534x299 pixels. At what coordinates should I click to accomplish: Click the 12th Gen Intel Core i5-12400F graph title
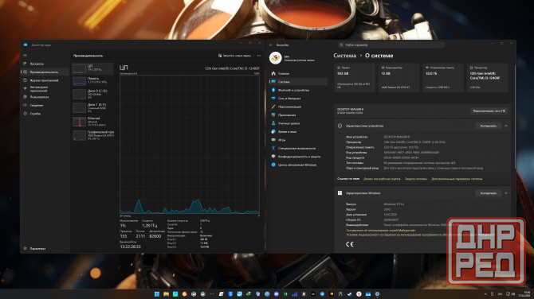coord(232,68)
